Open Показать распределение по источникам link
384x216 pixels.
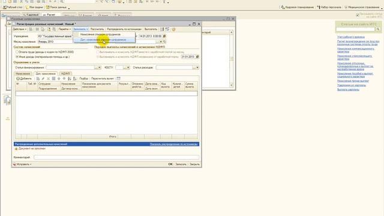point(173,144)
